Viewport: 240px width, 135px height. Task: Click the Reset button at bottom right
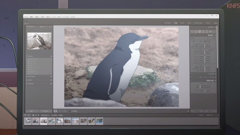pos(210,111)
